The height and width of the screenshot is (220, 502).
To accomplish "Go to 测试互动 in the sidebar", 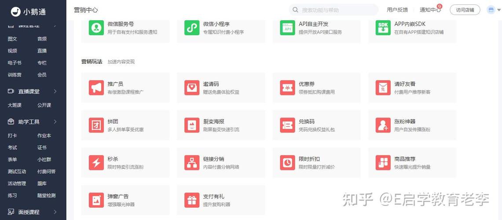I will click(17, 171).
